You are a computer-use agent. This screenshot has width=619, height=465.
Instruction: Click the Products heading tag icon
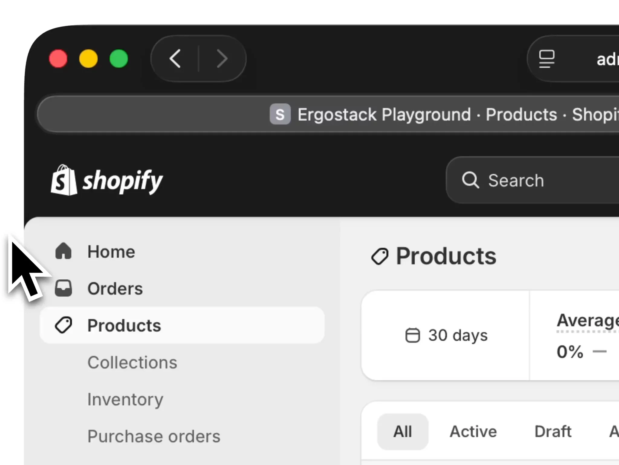pos(380,256)
